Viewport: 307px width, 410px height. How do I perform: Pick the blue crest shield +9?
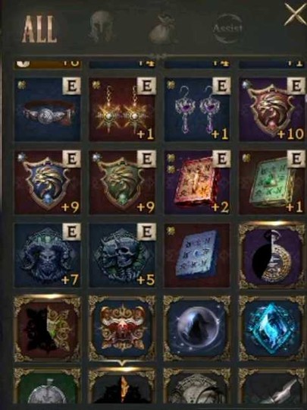tap(47, 182)
